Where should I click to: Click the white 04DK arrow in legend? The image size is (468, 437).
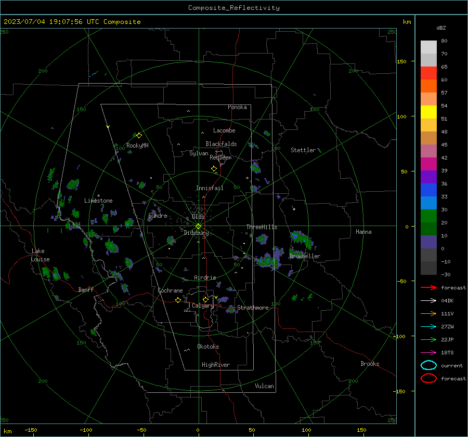click(428, 301)
